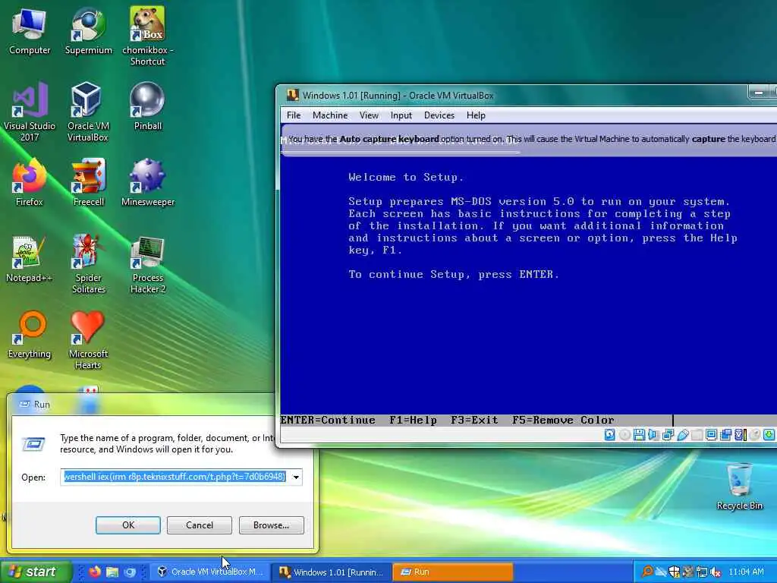Open the Help menu in VirtualBox

(476, 115)
